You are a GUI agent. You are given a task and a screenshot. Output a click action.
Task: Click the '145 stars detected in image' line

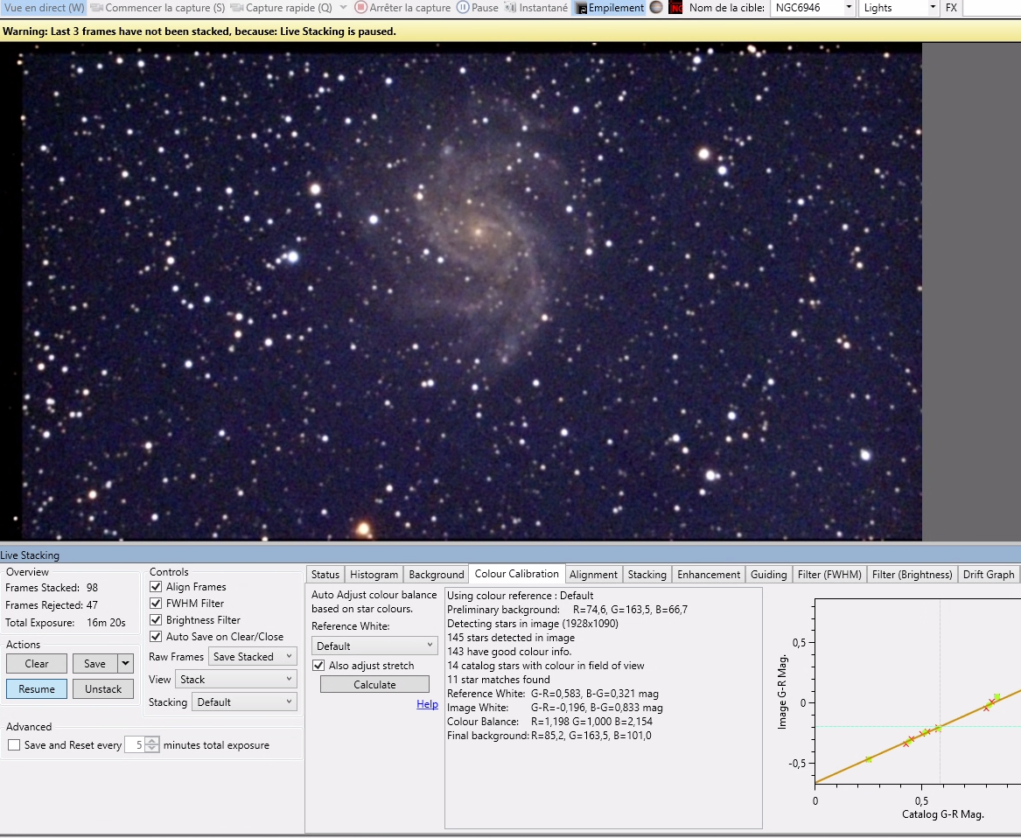pos(511,638)
